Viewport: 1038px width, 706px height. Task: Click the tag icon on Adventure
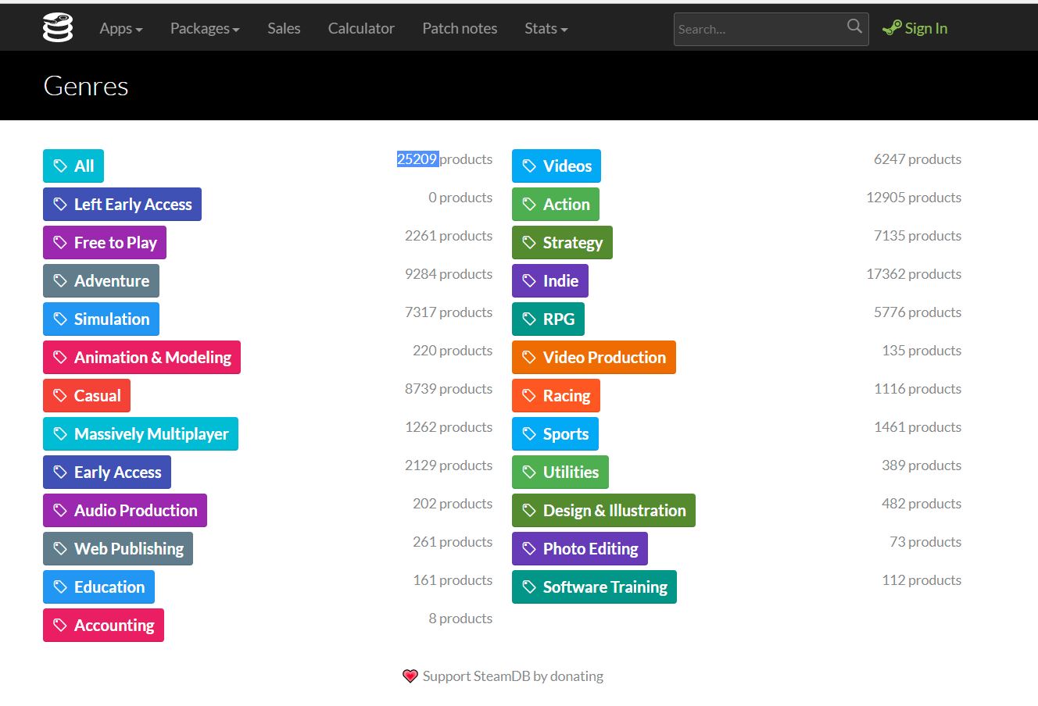pos(60,280)
